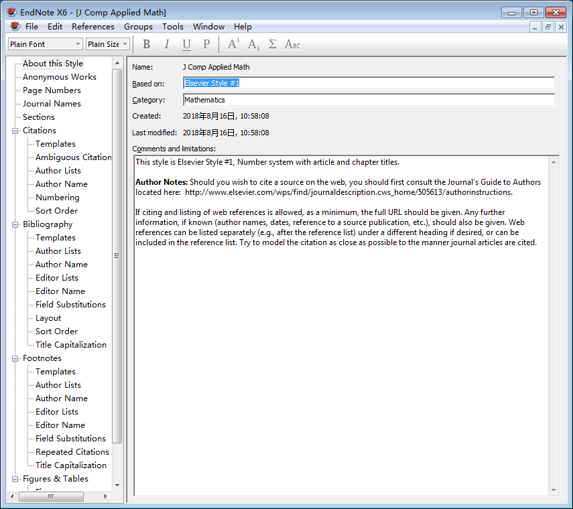Select Anonymous Works item

tap(59, 77)
